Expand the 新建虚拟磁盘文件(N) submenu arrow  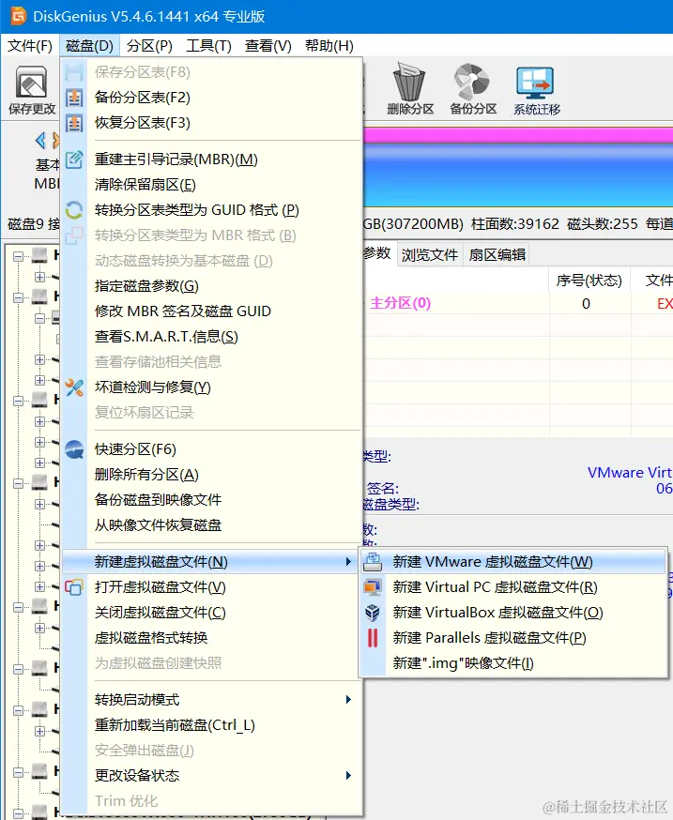tap(348, 562)
